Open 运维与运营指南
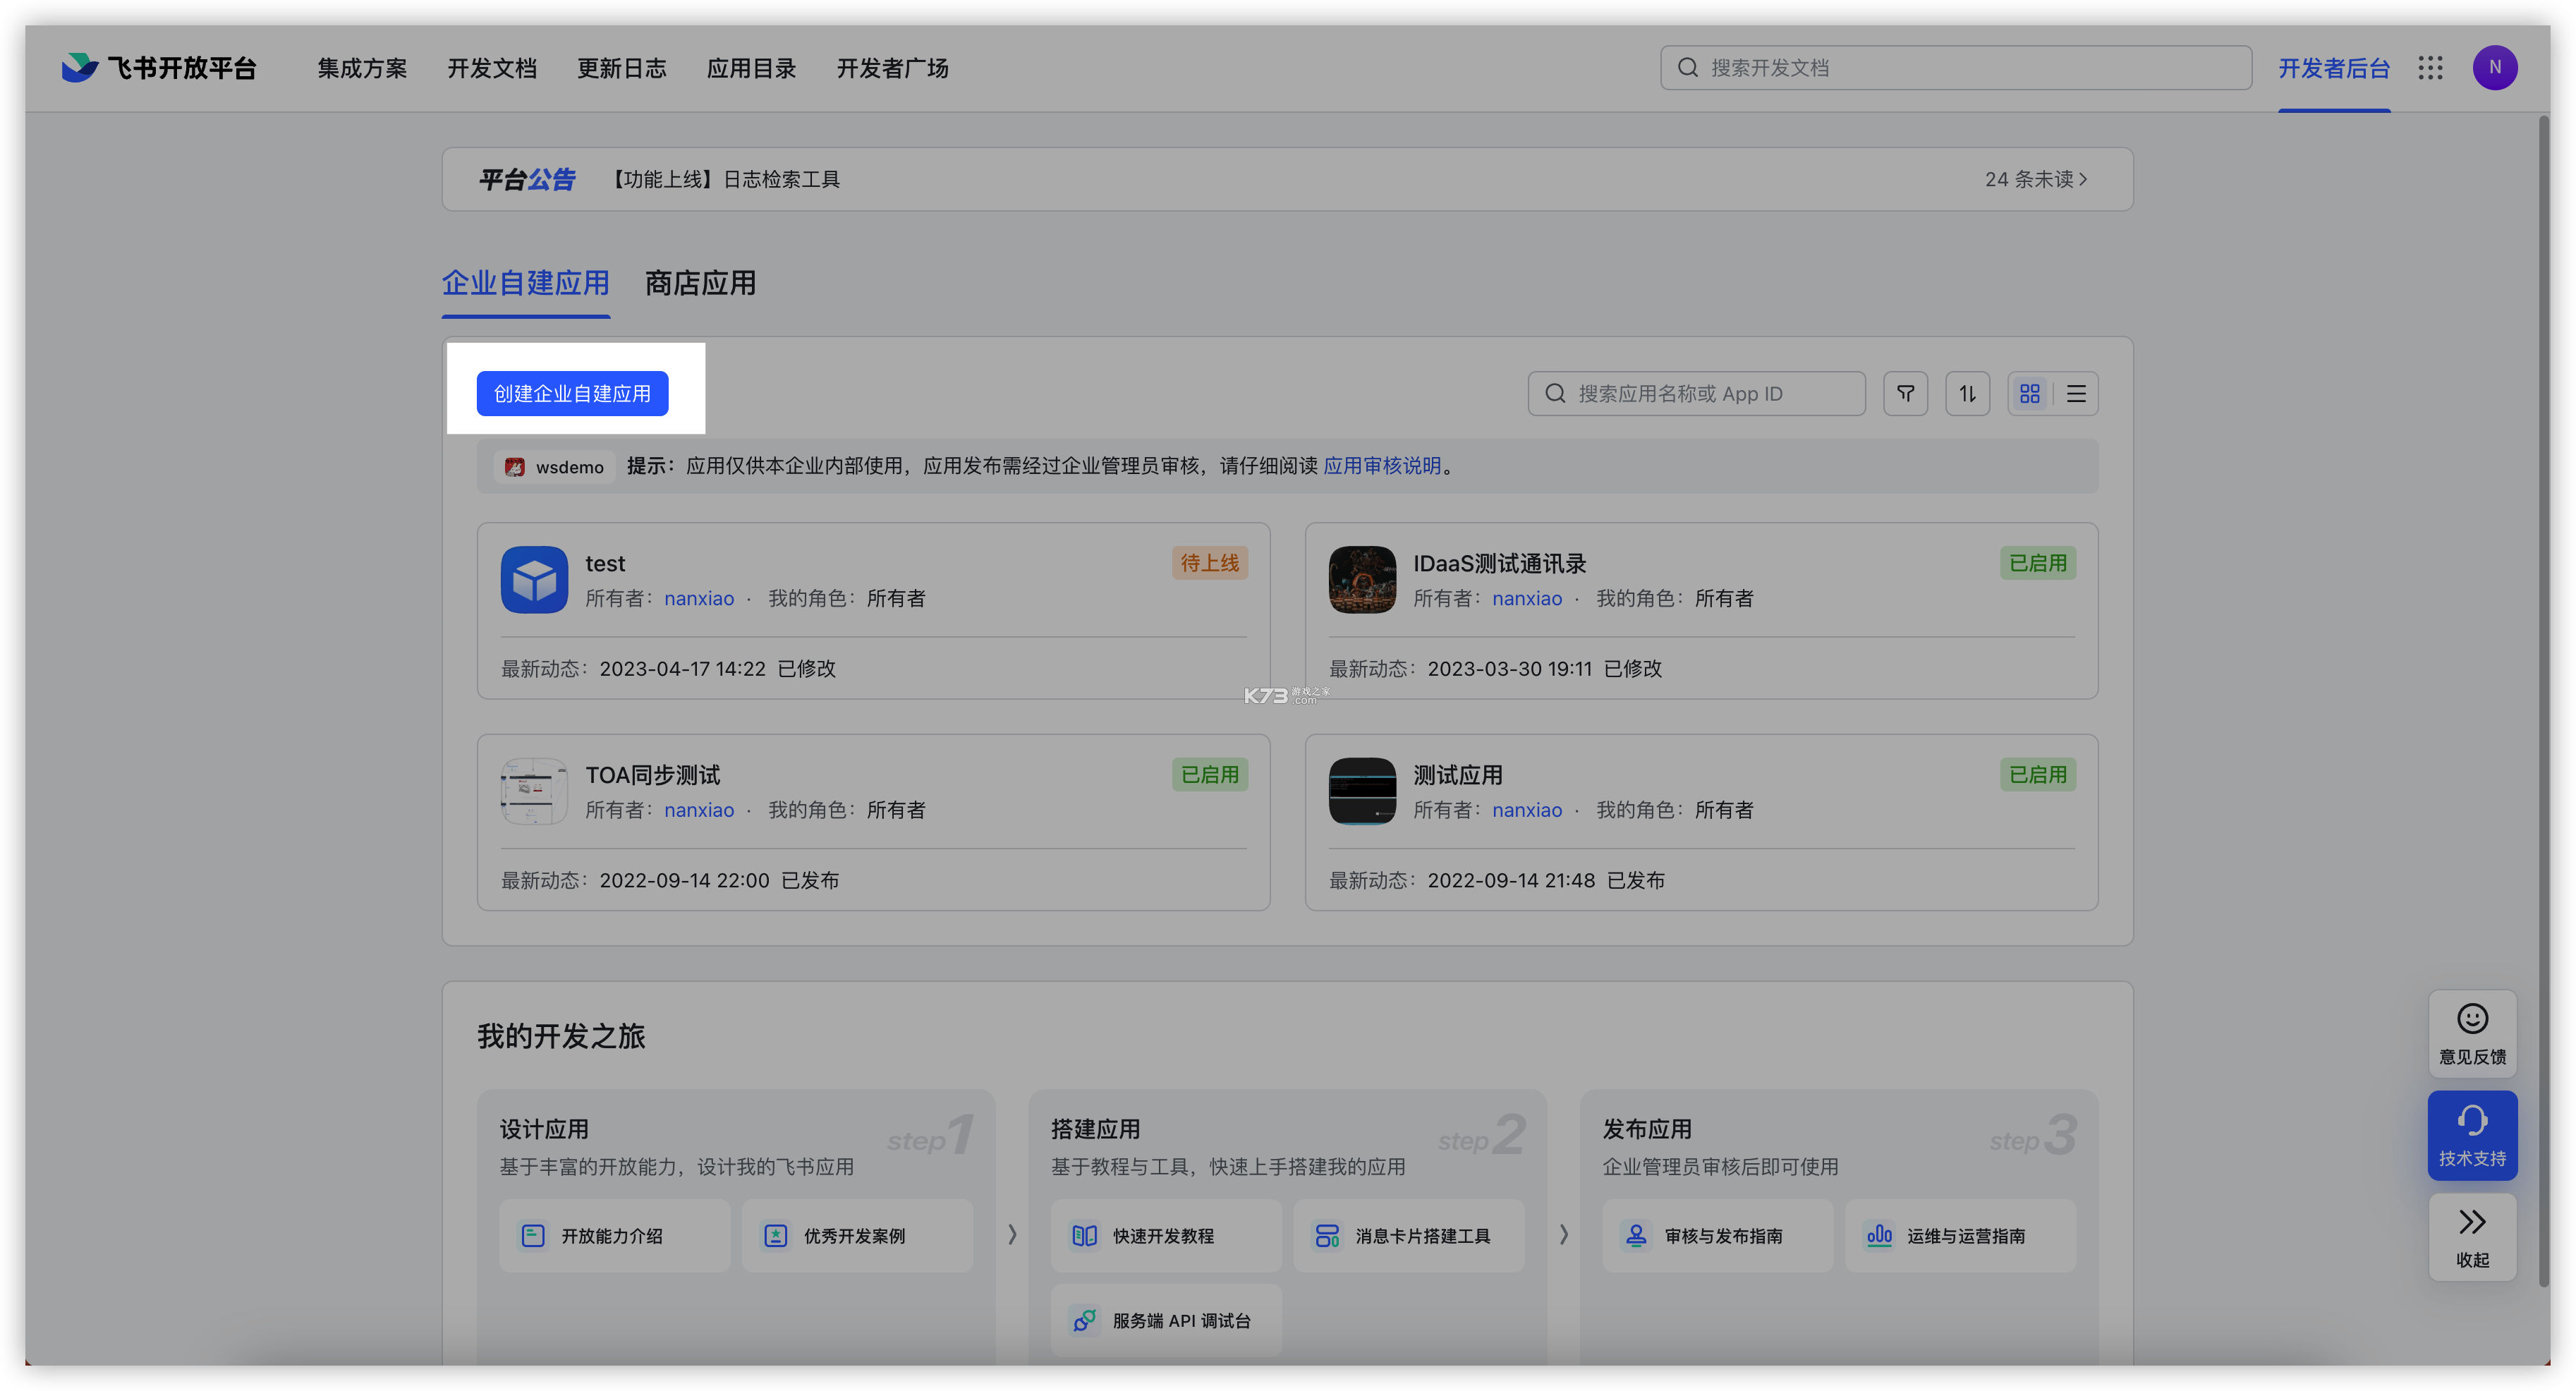Viewport: 2576px width, 1391px height. [1961, 1236]
